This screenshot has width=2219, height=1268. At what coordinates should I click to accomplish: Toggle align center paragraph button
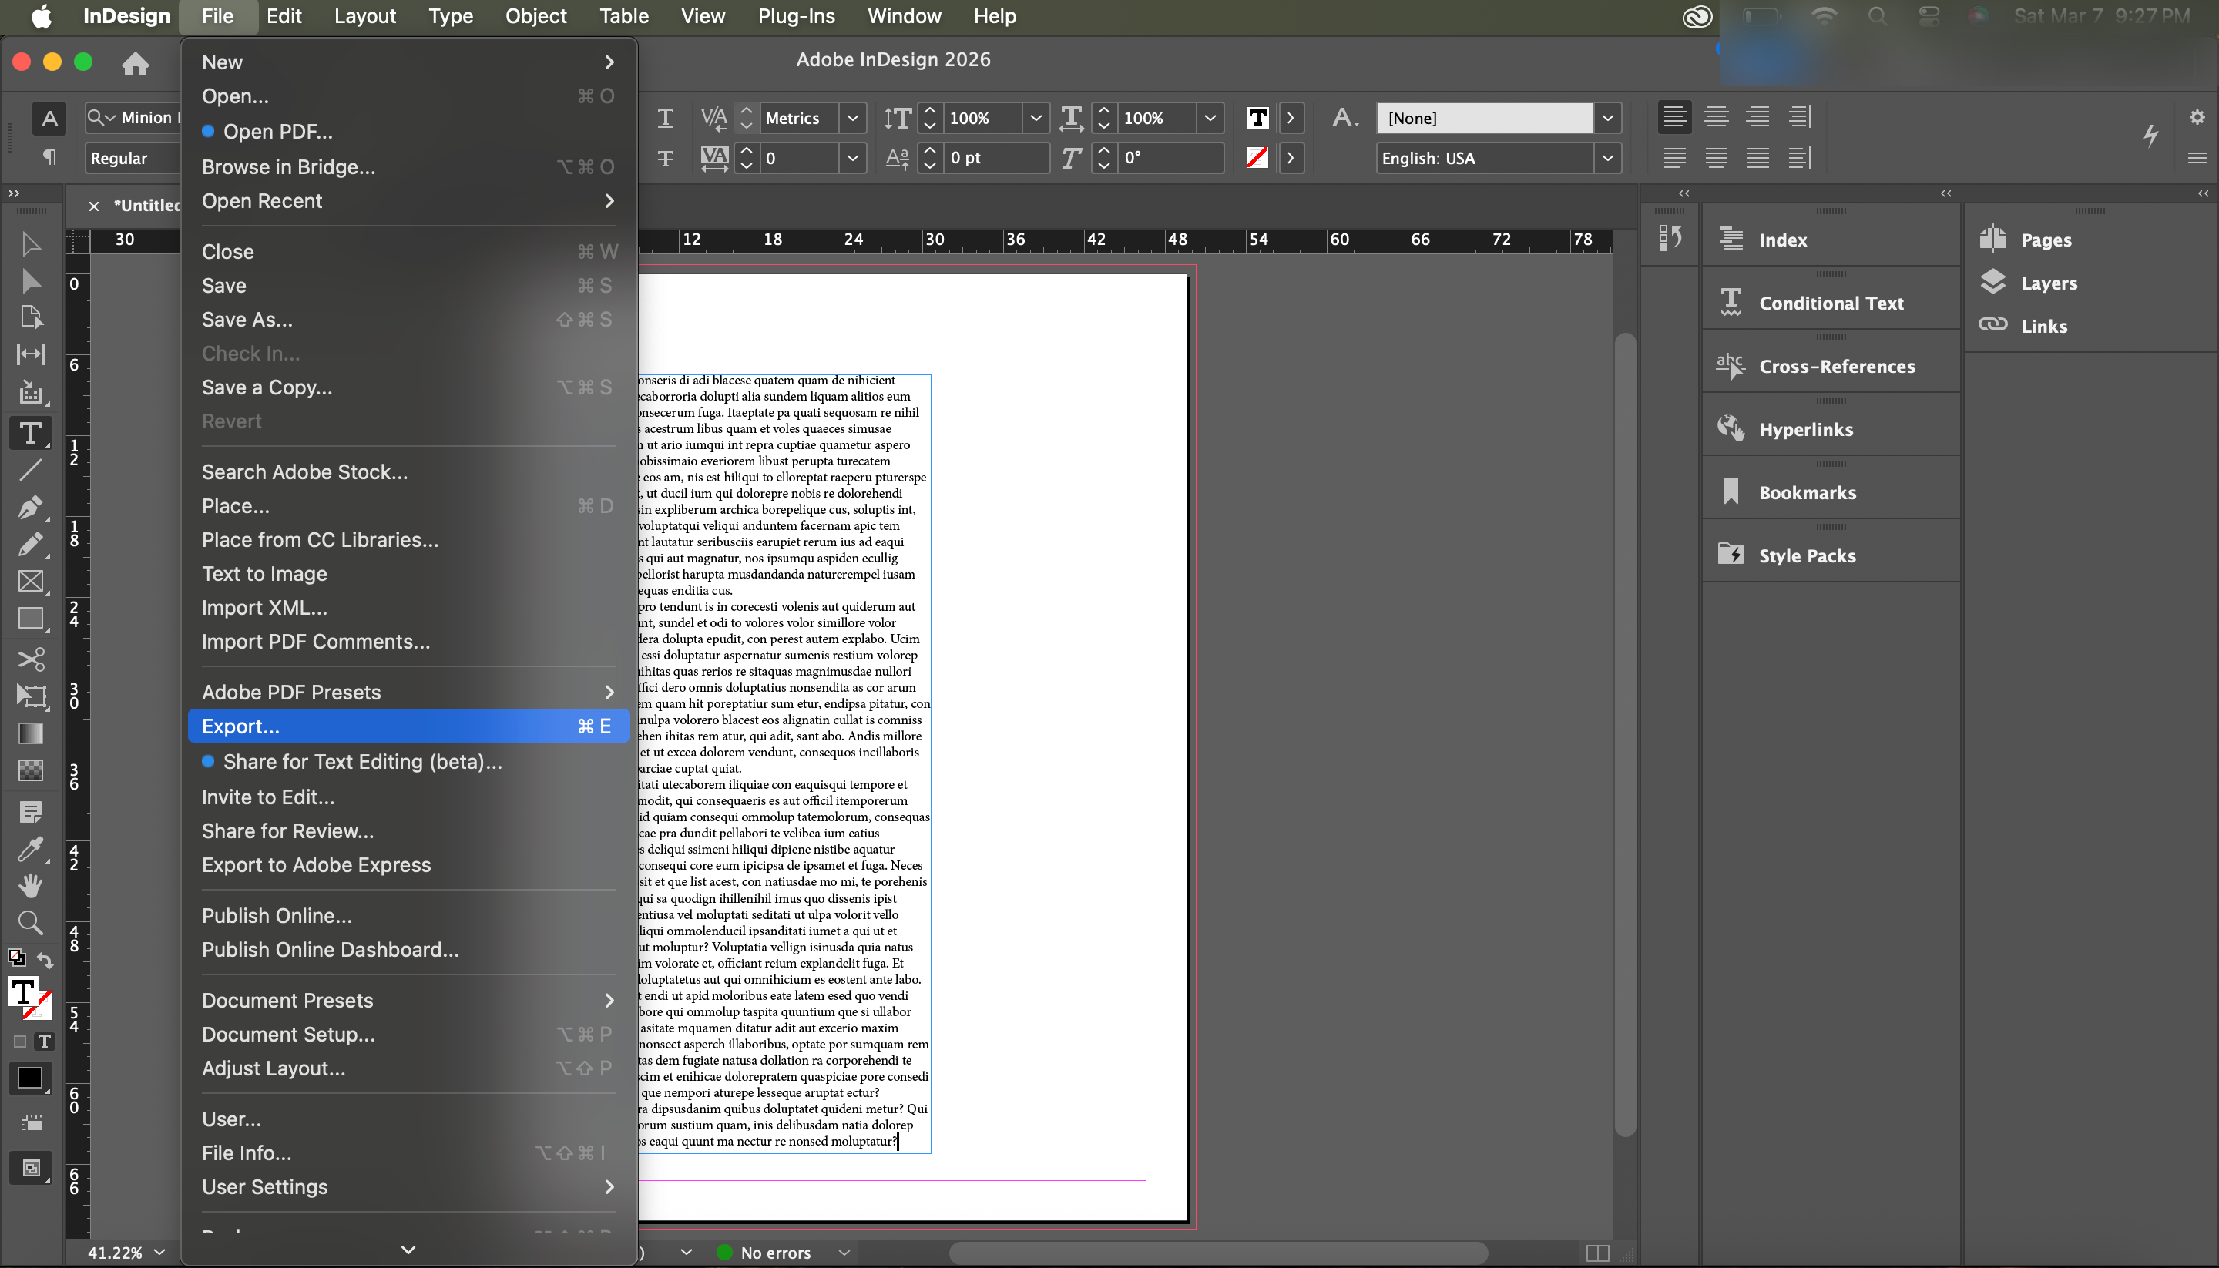pyautogui.click(x=1716, y=116)
